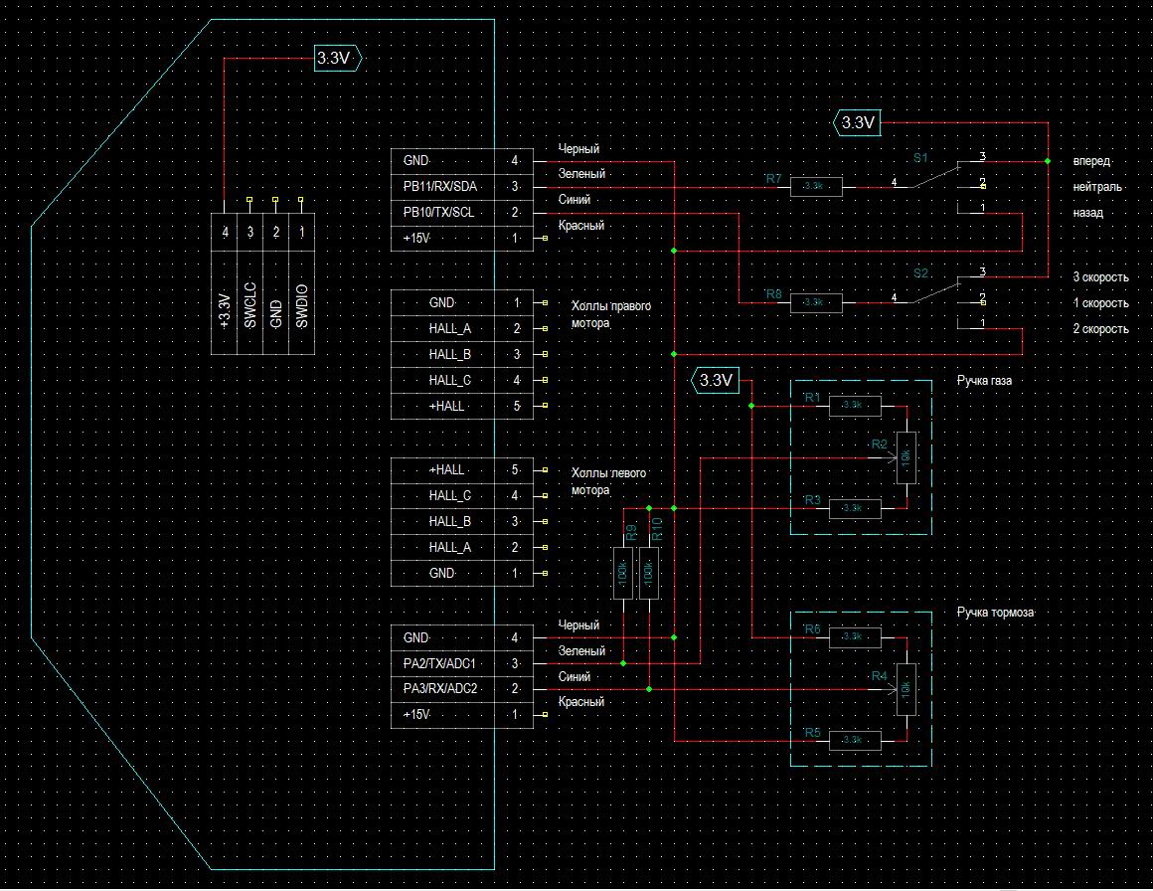Select resistor R8 on the blue wire
Screen dimensions: 1153x891
pos(816,301)
